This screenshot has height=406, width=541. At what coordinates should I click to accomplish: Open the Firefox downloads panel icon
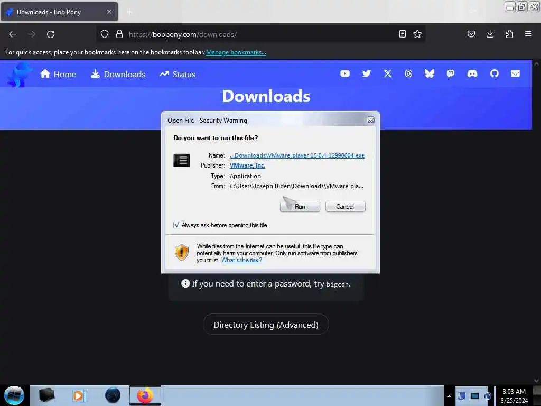pos(490,34)
